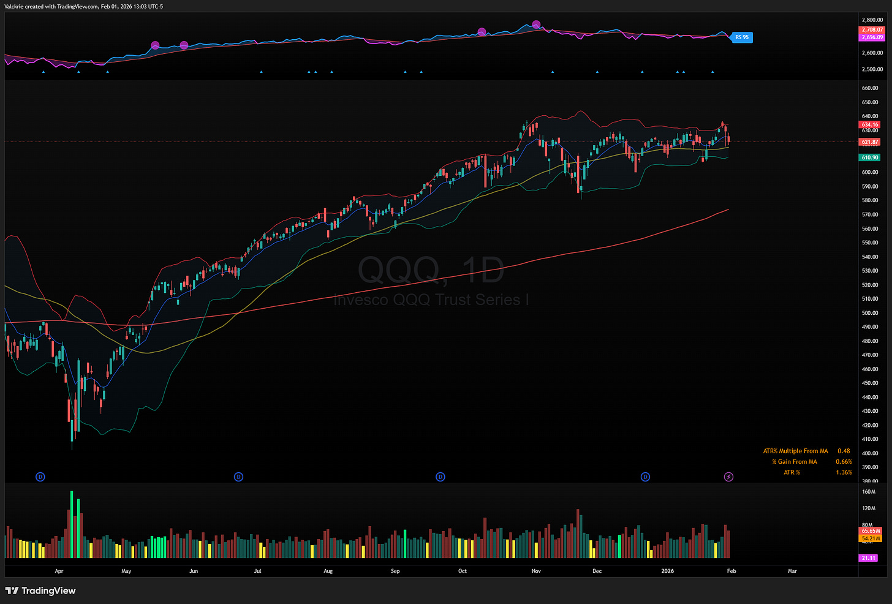
Task: Click the ATR% Multiple From MA text
Action: [795, 451]
